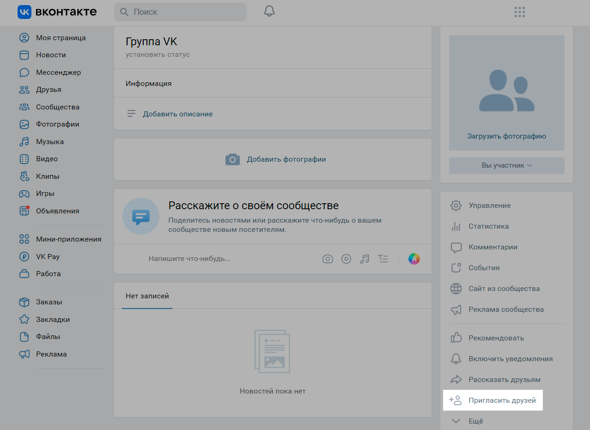590x430 pixels.
Task: Click the article text icon in post box
Action: 383,259
